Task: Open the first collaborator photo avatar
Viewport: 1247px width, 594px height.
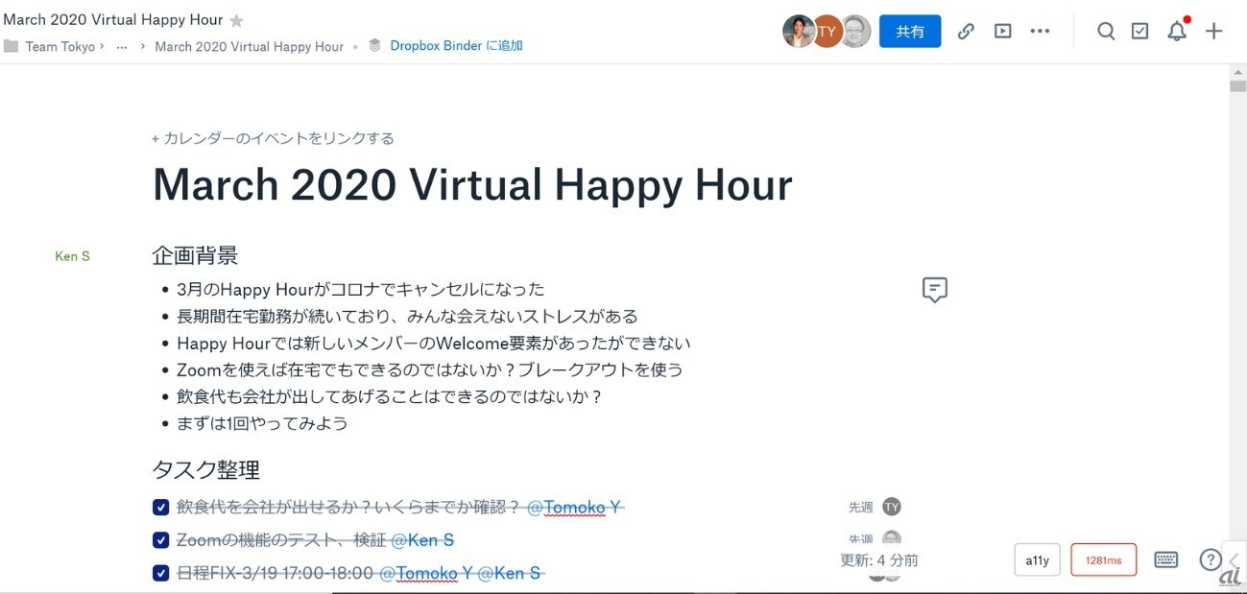Action: (x=799, y=32)
